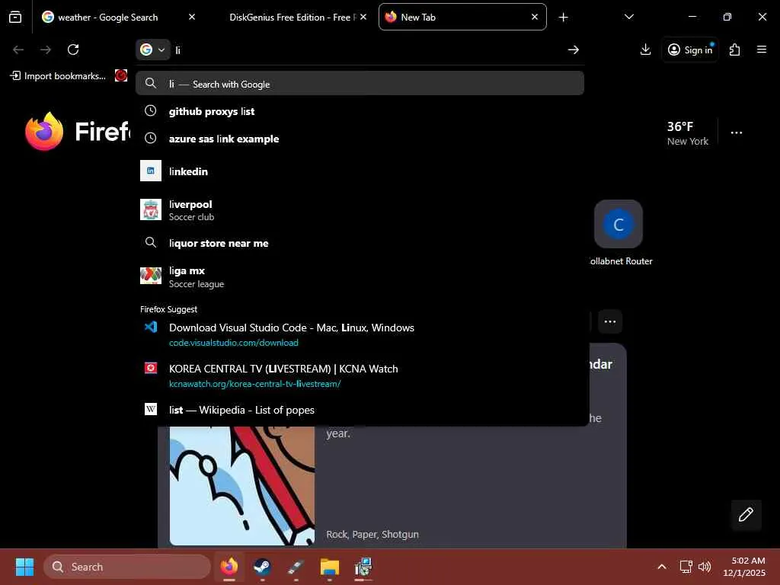Switch to the weather - Google Search tab
780x585 pixels.
(x=118, y=17)
